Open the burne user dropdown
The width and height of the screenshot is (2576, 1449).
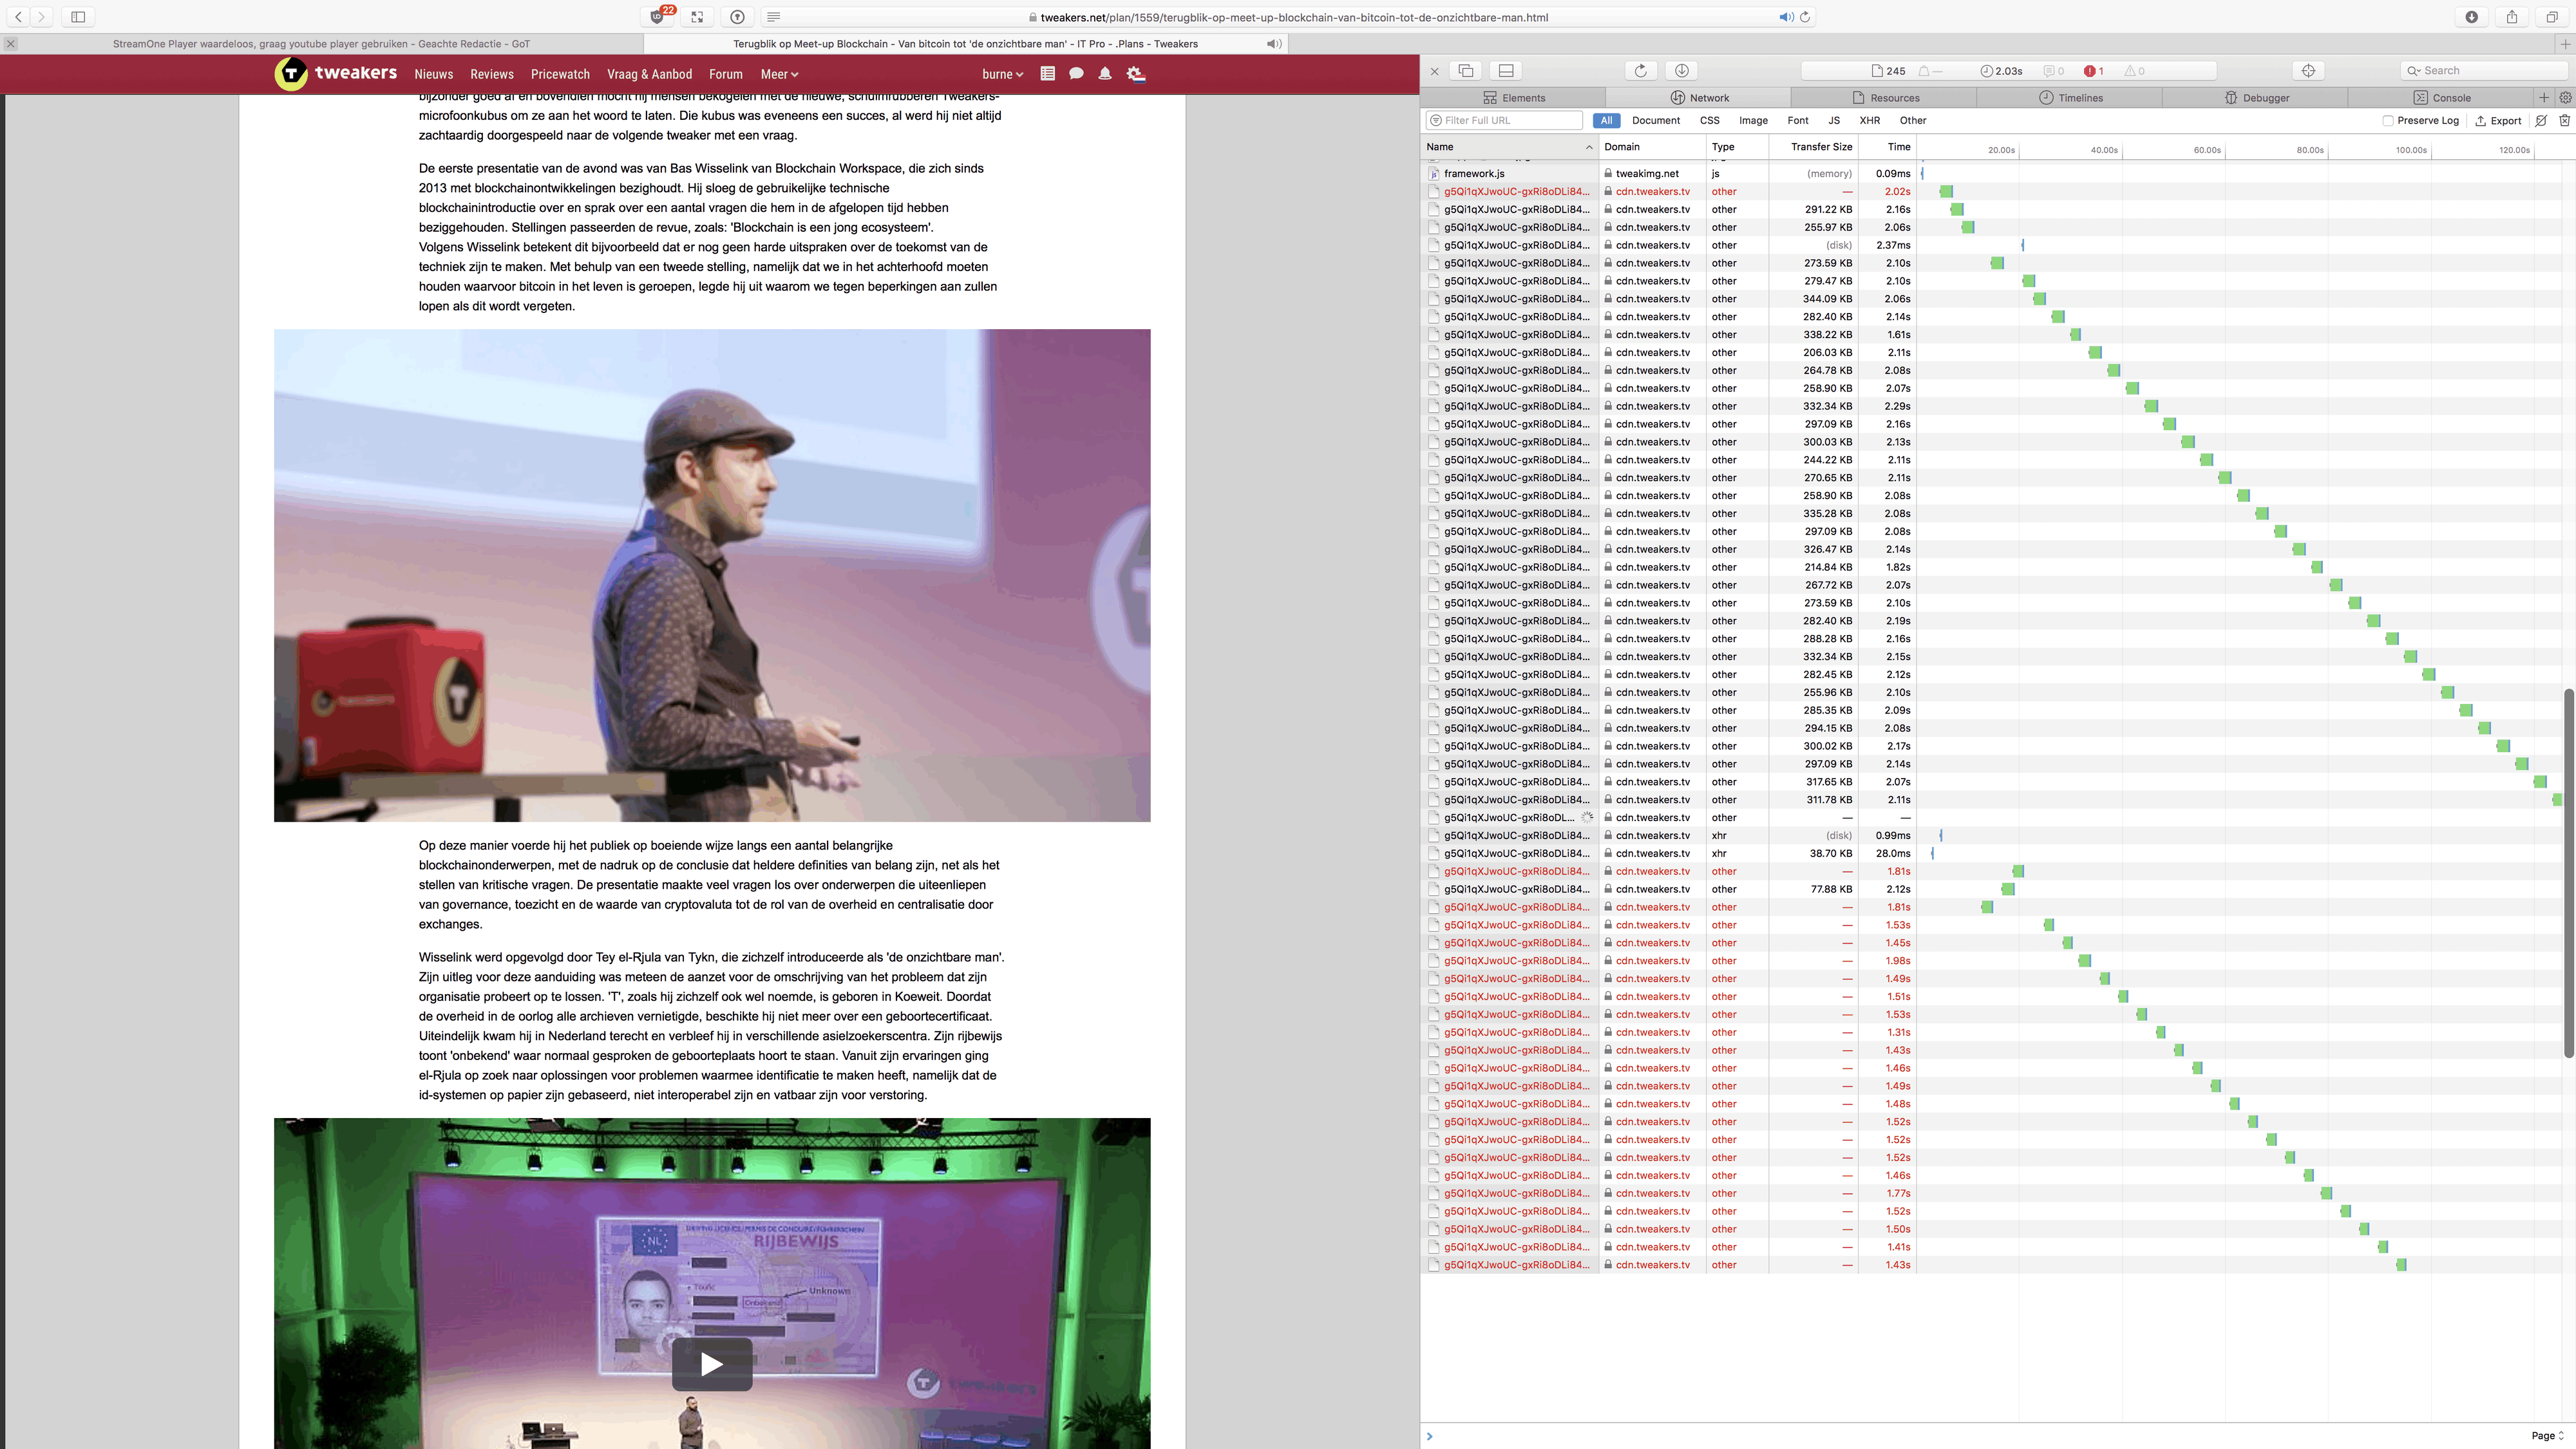(1002, 74)
